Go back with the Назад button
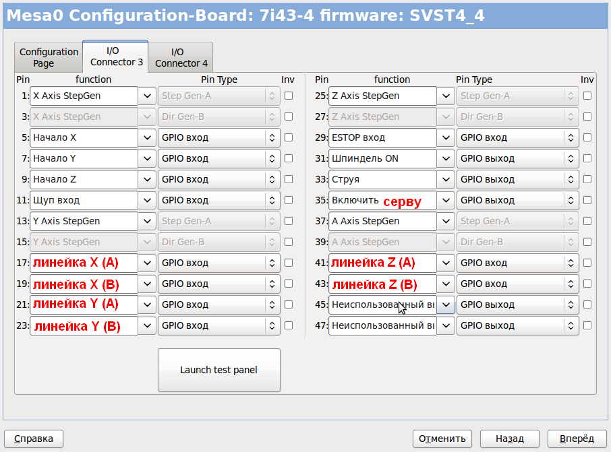This screenshot has height=452, width=611. pos(510,439)
